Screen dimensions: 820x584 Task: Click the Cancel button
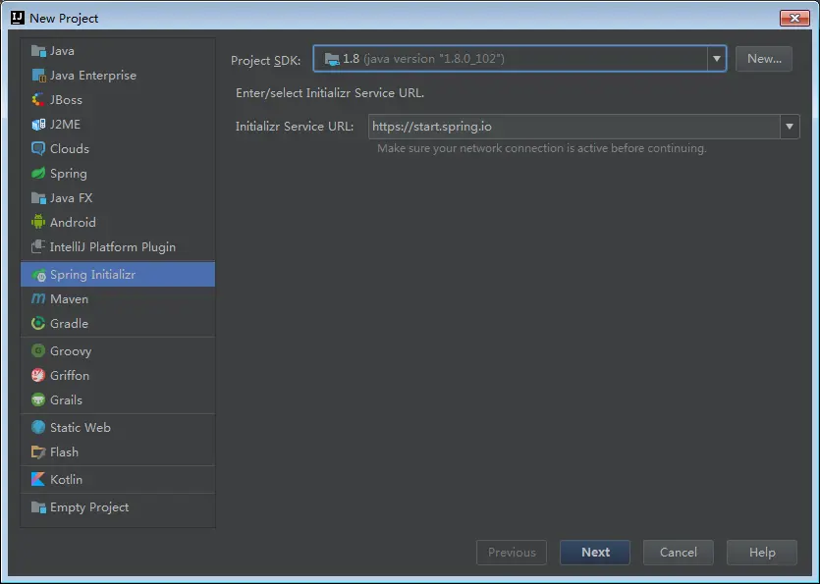click(x=679, y=553)
